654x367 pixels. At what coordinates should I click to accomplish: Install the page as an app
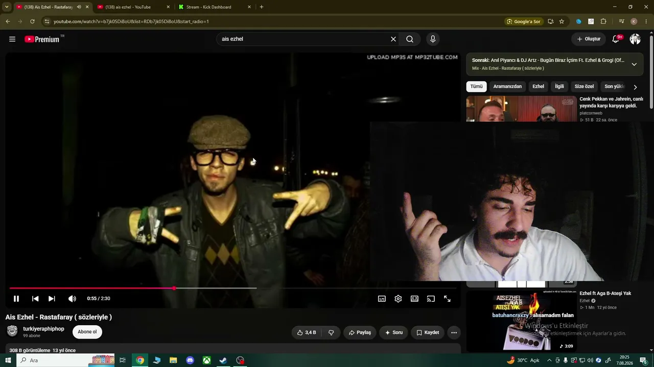pyautogui.click(x=550, y=21)
